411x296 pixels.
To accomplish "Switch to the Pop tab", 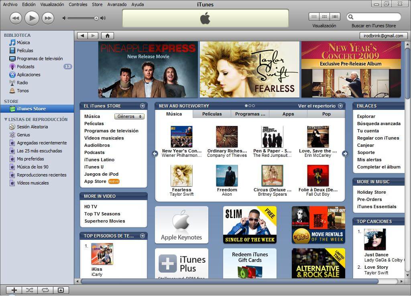I will pos(326,114).
